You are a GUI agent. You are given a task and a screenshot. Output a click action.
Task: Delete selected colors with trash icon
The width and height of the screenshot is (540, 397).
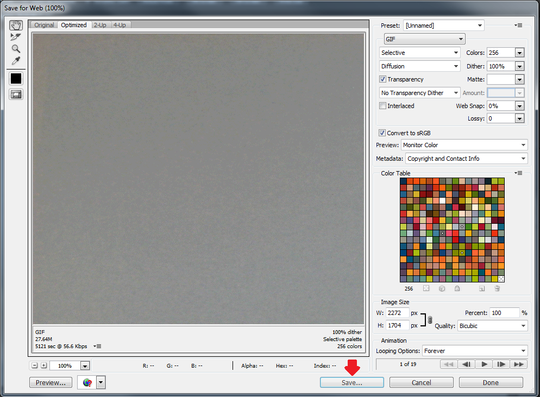[x=497, y=288]
